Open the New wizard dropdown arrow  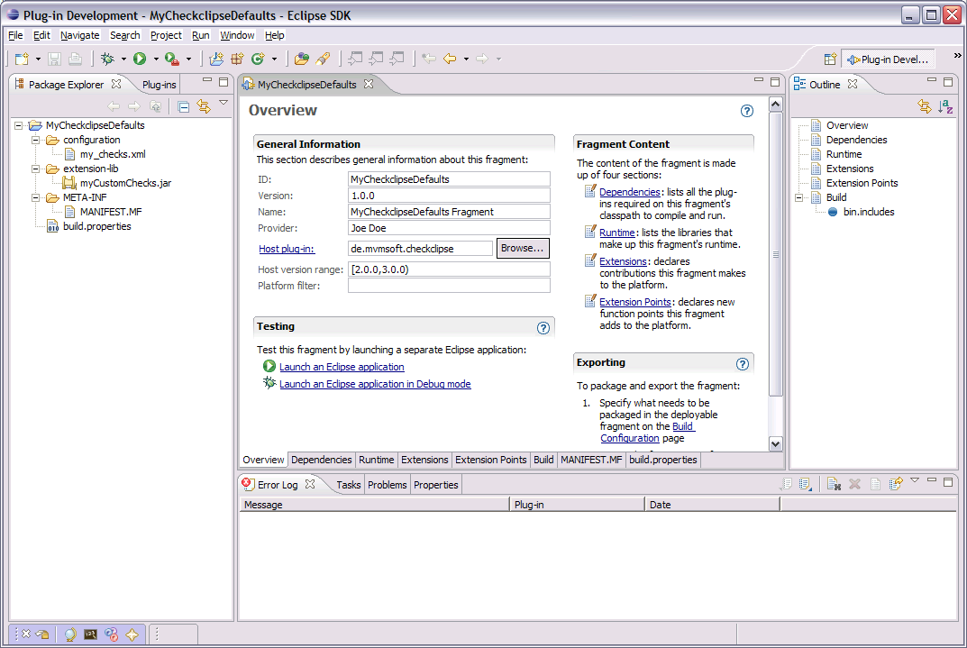38,59
